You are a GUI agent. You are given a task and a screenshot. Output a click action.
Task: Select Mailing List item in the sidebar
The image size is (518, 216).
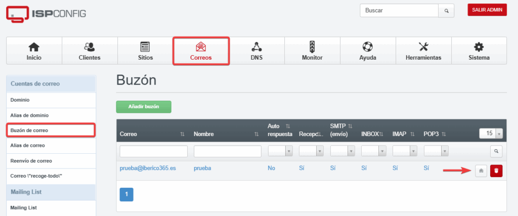coord(51,208)
